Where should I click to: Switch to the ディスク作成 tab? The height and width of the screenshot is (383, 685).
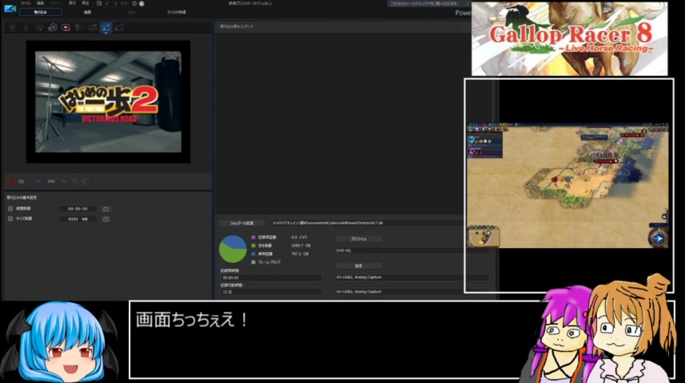[x=177, y=12]
